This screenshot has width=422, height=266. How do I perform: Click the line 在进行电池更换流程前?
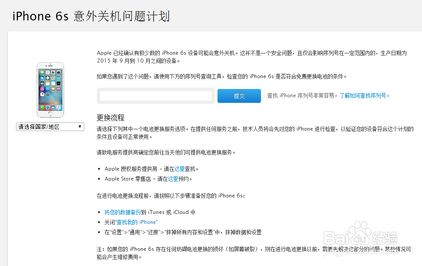(x=171, y=196)
